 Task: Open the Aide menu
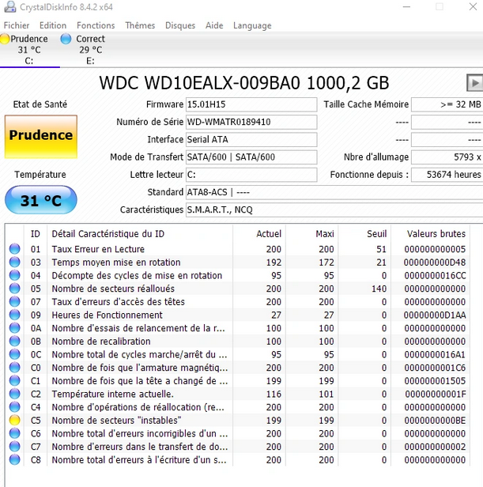[214, 25]
